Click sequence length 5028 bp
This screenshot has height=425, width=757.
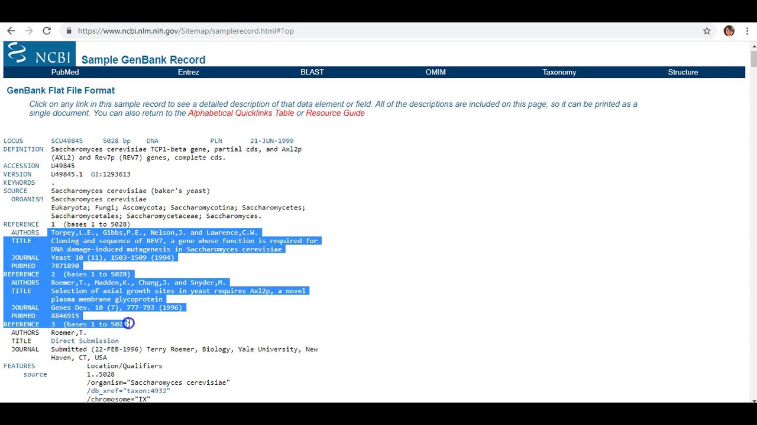[117, 141]
